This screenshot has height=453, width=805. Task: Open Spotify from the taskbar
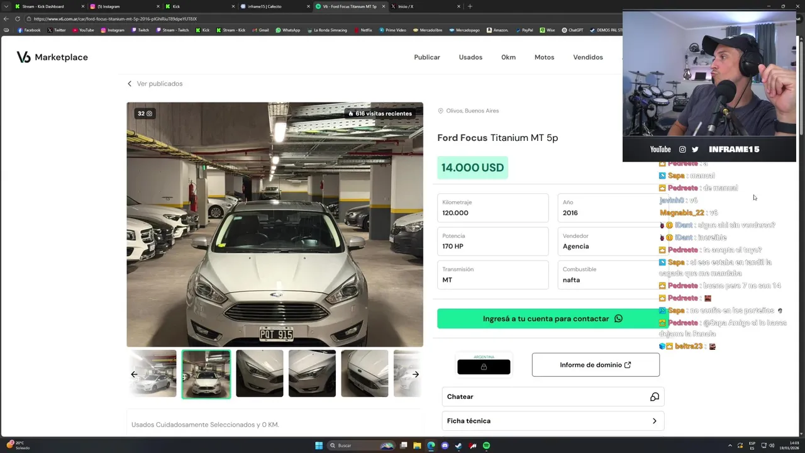486,445
